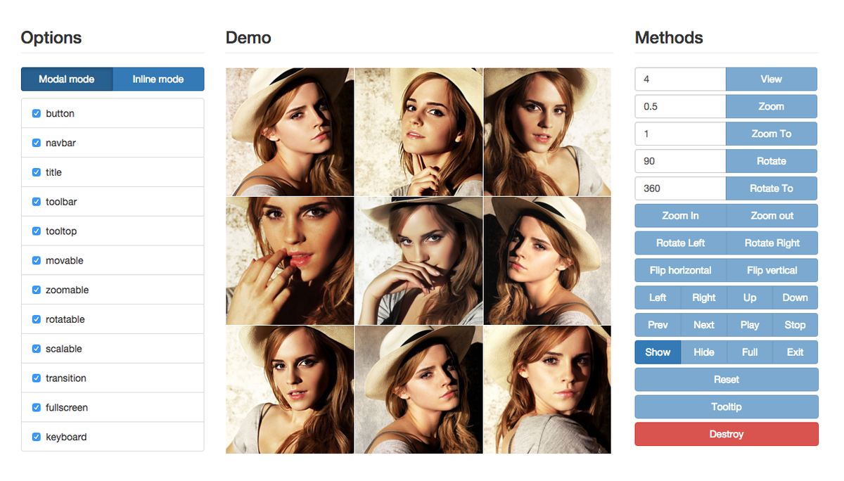Stop the slideshow playback
Image resolution: width=844 pixels, height=481 pixels.
[x=795, y=325]
